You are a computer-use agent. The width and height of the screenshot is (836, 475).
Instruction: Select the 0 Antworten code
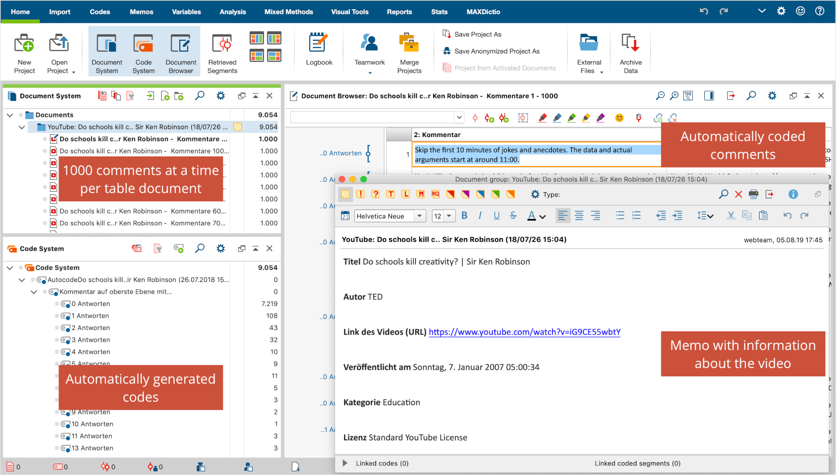point(90,304)
